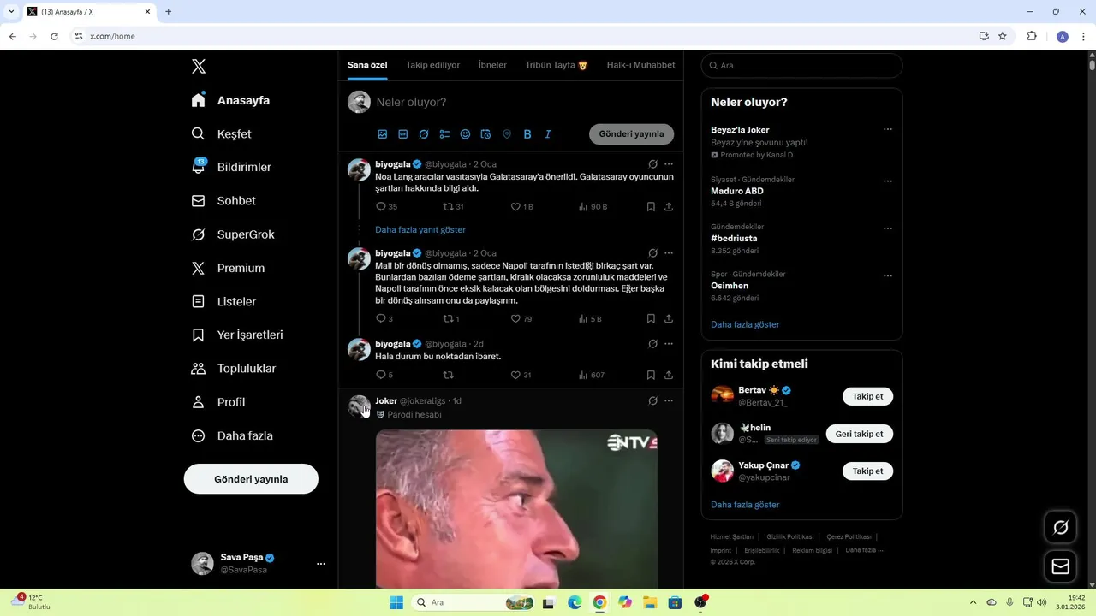
Task: View stats of Noa Lang post
Action: (x=593, y=207)
